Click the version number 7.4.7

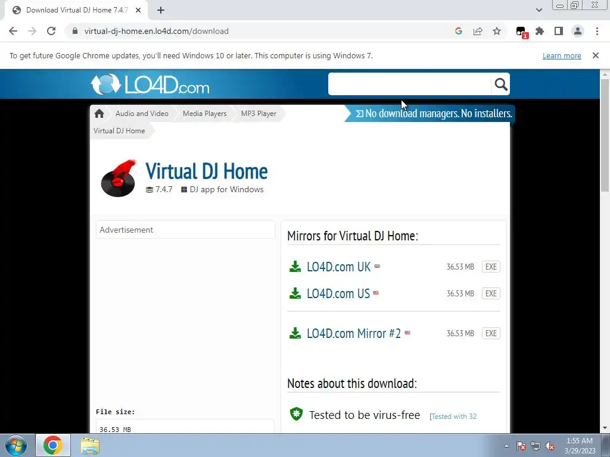(x=164, y=189)
